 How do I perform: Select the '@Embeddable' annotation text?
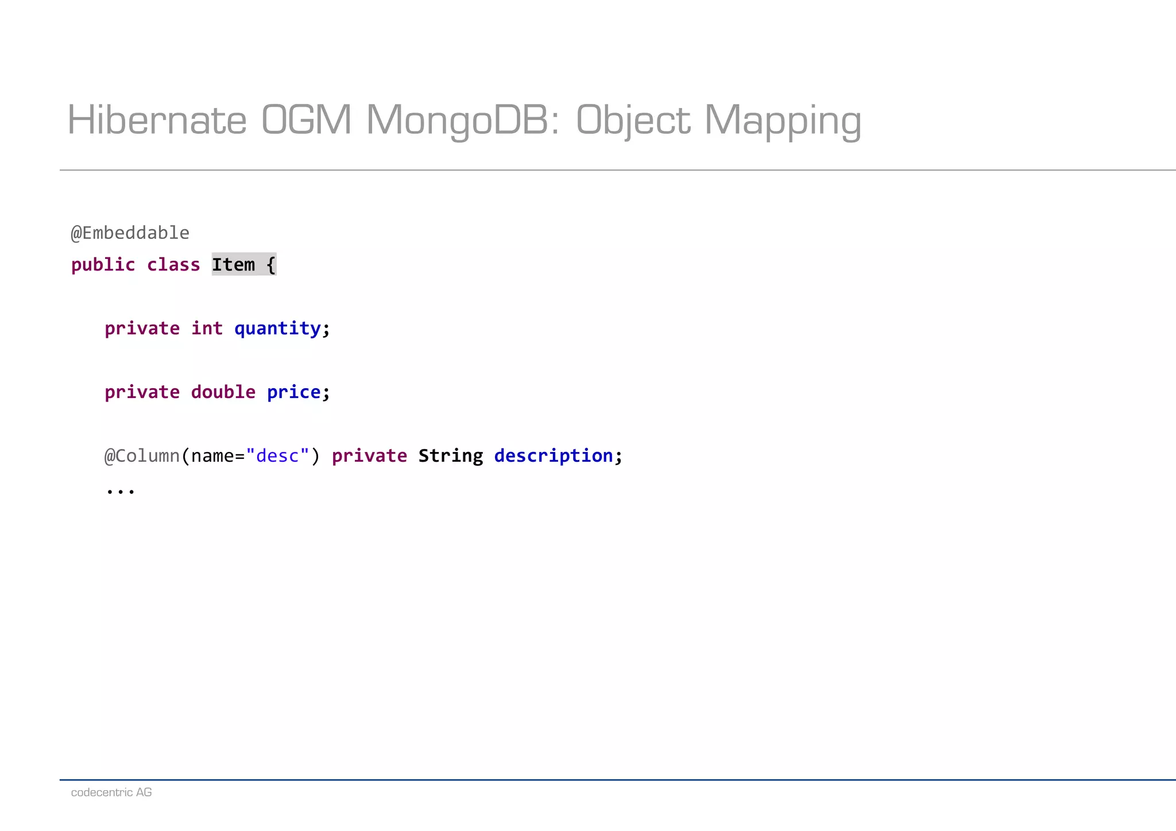click(130, 233)
